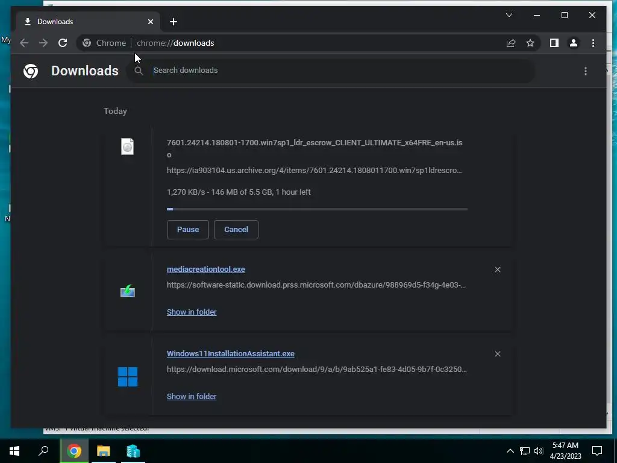Click the mediacreationtool.exe file icon
617x463 pixels.
[x=128, y=291]
